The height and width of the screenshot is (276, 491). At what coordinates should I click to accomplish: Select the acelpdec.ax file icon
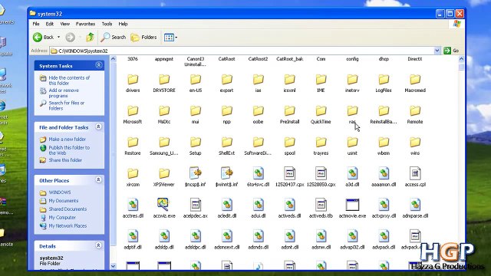coord(196,205)
